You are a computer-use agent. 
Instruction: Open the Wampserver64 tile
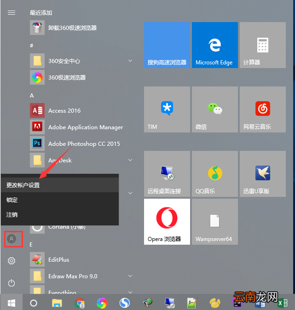tap(215, 222)
